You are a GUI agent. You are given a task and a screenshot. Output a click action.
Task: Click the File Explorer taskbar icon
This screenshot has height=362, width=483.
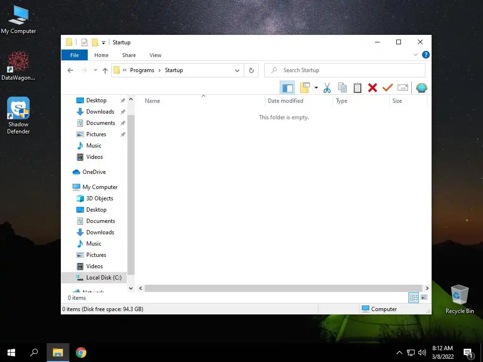tap(58, 353)
